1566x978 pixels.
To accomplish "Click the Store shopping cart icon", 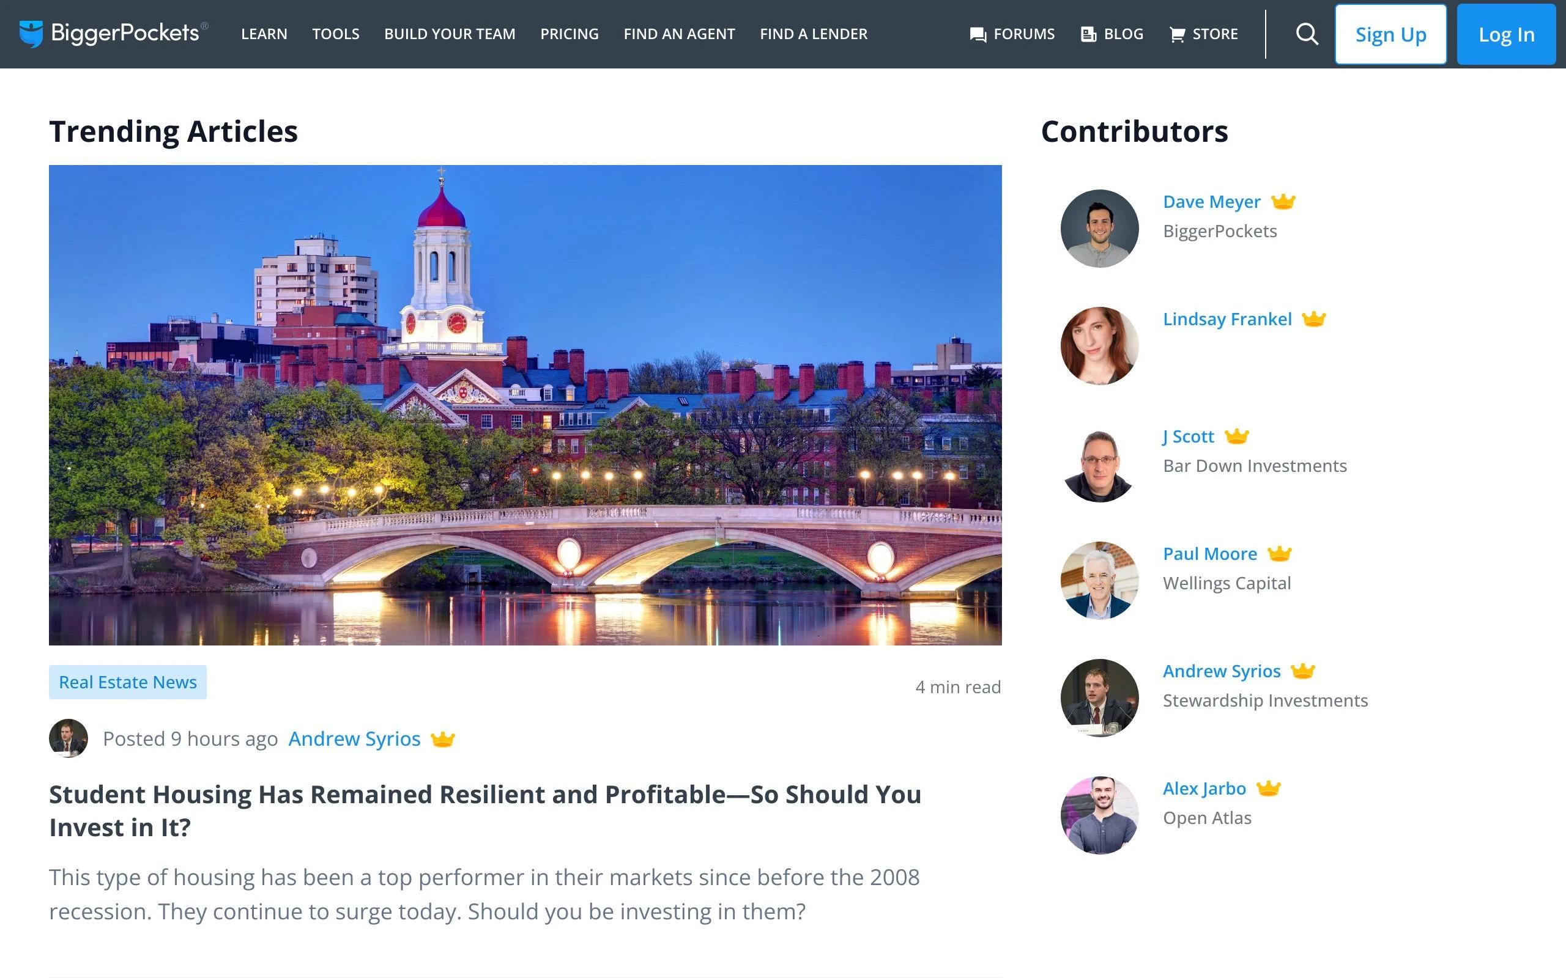I will [1176, 34].
